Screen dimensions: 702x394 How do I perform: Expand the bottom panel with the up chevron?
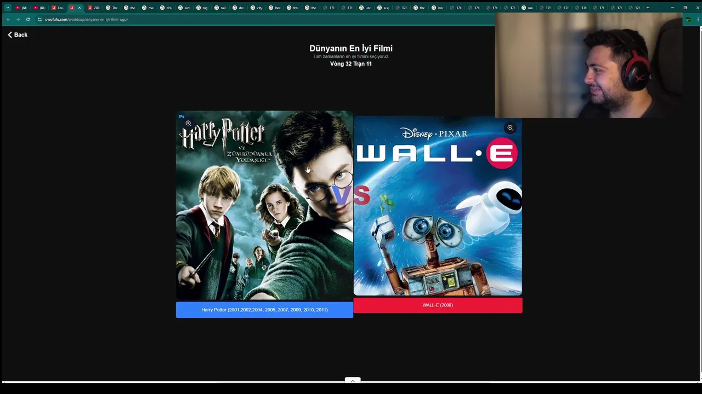[353, 380]
